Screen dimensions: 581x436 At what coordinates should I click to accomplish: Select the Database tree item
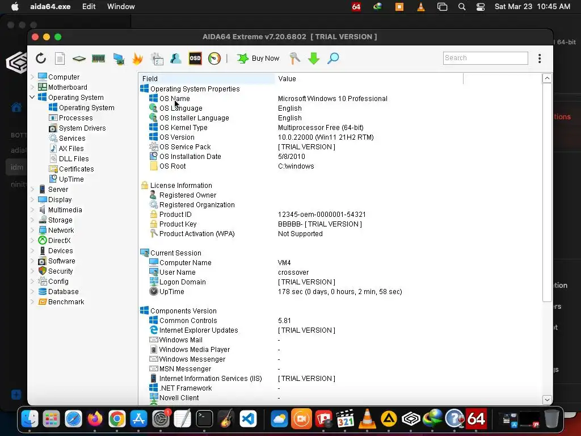click(x=58, y=292)
